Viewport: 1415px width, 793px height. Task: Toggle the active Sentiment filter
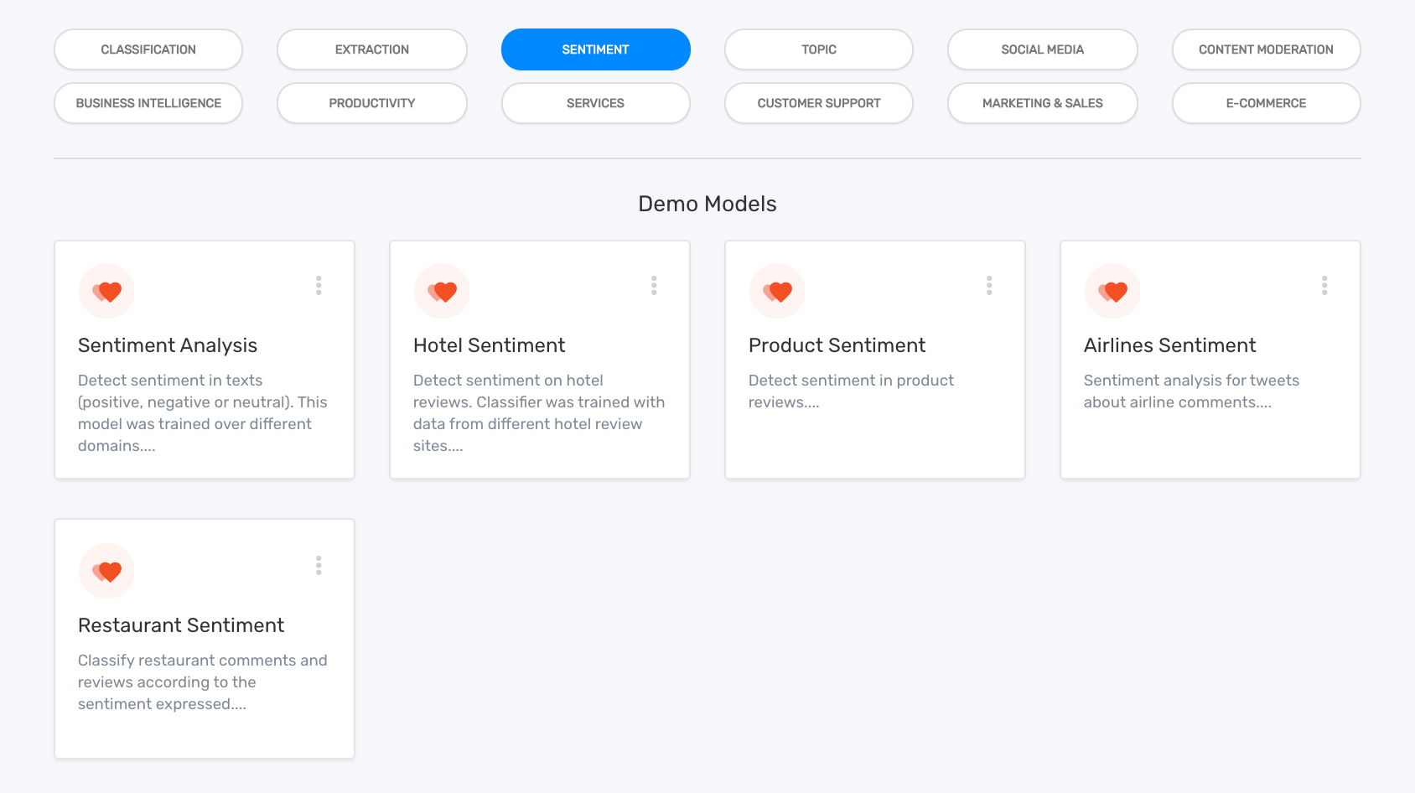point(596,49)
